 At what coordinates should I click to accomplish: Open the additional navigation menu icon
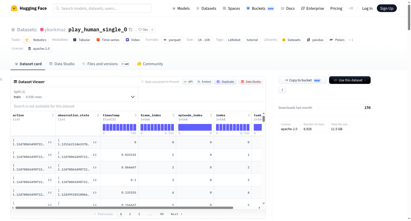pyautogui.click(x=351, y=8)
